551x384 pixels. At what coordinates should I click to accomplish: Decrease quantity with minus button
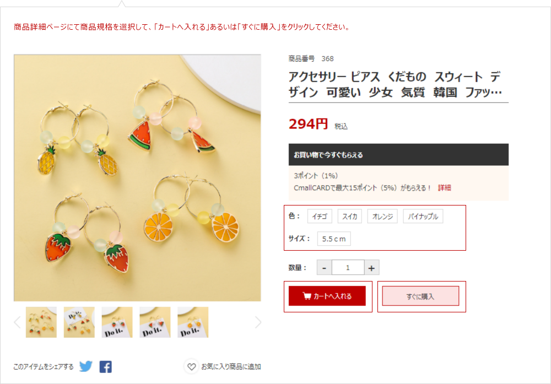pos(325,268)
